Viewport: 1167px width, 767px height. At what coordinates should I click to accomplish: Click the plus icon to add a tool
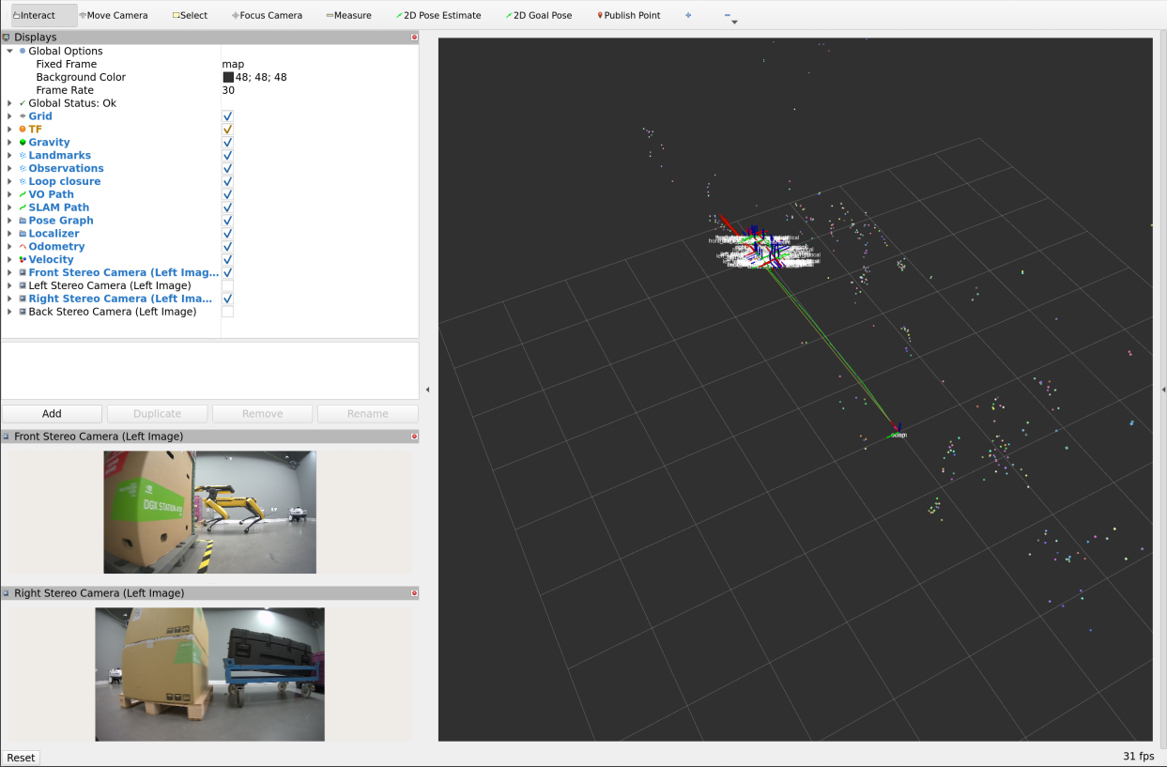688,15
